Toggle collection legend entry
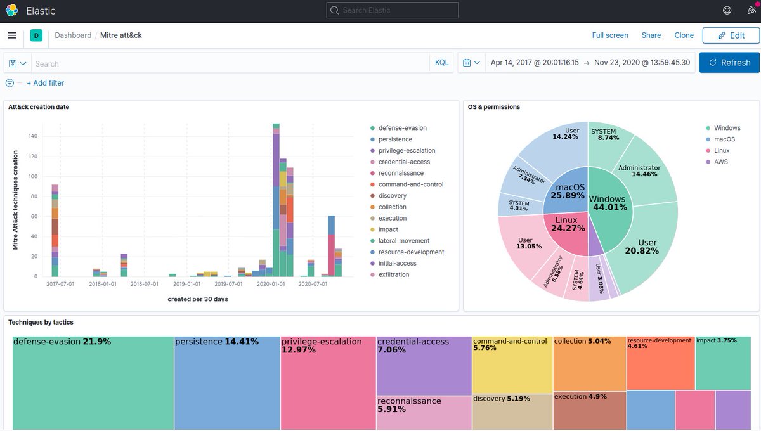Viewport: 761px width, 431px height. (393, 207)
